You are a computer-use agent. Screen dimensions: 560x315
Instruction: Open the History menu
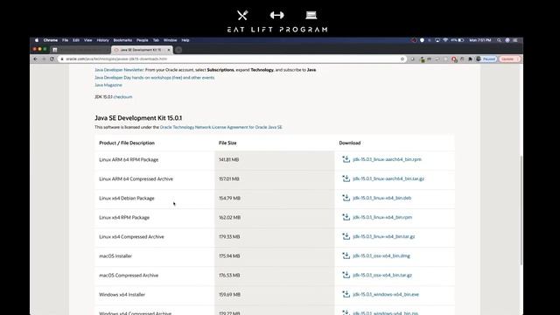(x=103, y=40)
